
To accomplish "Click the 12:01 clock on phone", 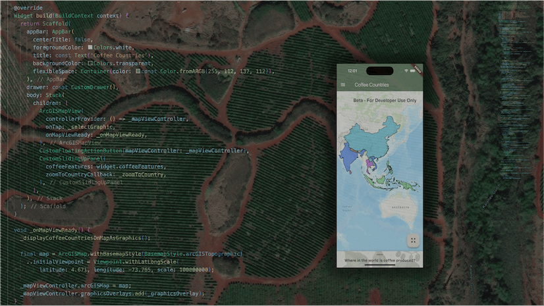I will pyautogui.click(x=352, y=71).
